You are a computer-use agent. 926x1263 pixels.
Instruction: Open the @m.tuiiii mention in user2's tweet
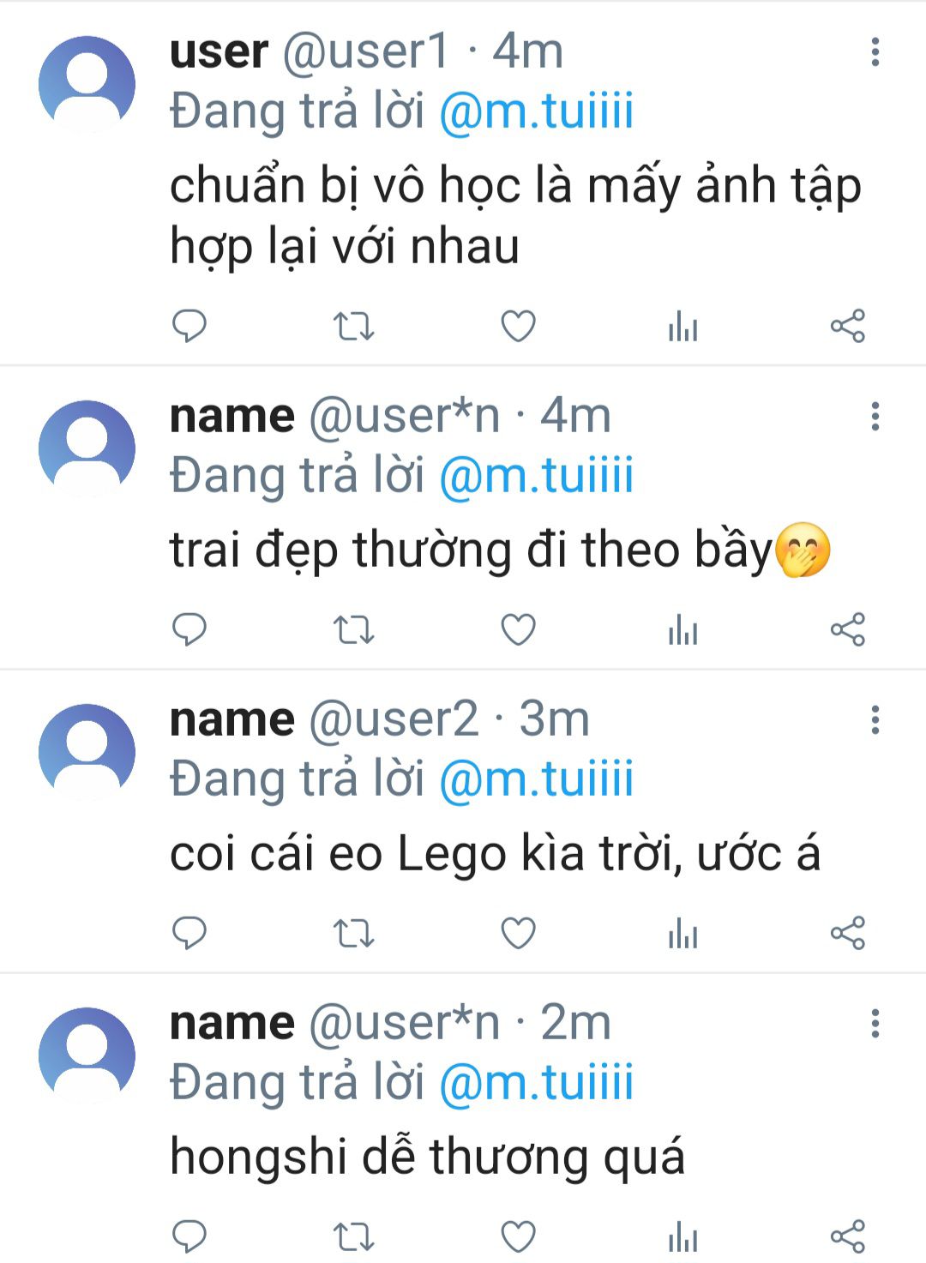click(x=536, y=779)
